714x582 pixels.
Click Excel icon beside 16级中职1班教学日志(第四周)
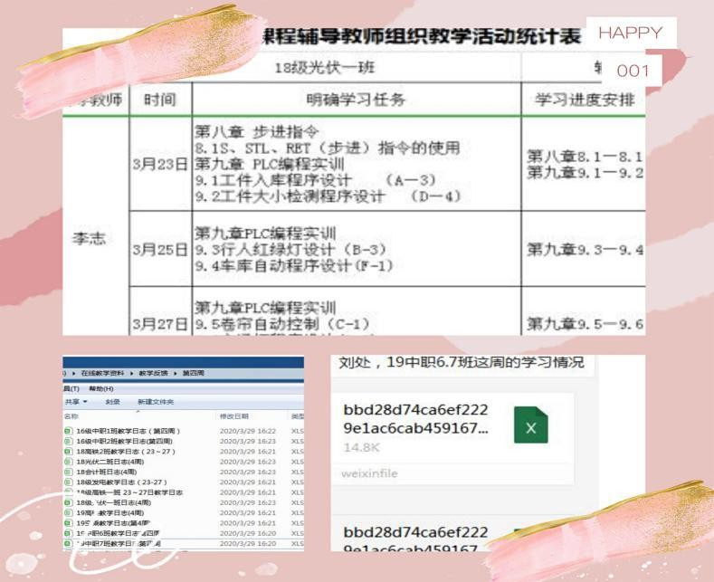tap(69, 431)
